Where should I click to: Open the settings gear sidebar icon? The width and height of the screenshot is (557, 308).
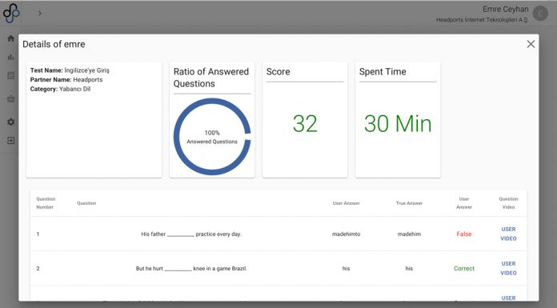click(10, 122)
